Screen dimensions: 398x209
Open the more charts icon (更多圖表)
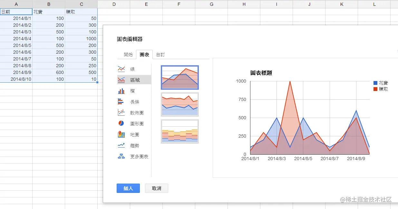121,156
